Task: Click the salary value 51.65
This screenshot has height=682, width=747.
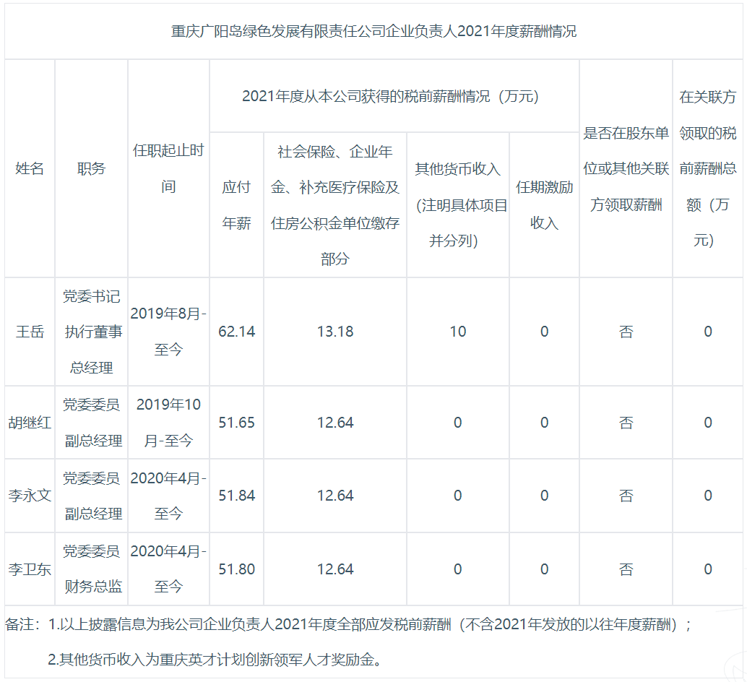Action: 236,423
